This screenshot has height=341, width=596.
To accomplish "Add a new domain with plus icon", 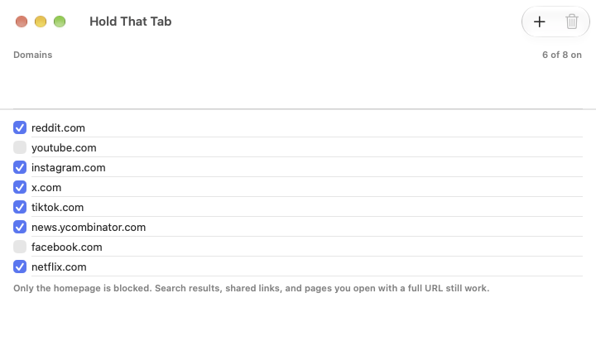I will point(539,22).
